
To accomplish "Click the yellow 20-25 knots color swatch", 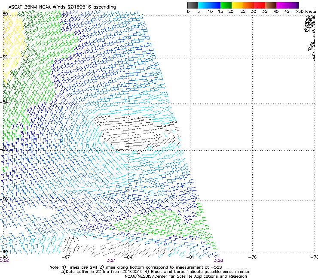I will click(237, 5).
